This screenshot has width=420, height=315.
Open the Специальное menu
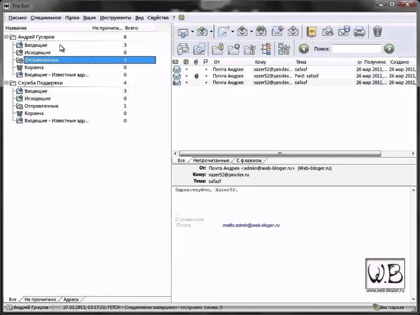pos(46,17)
